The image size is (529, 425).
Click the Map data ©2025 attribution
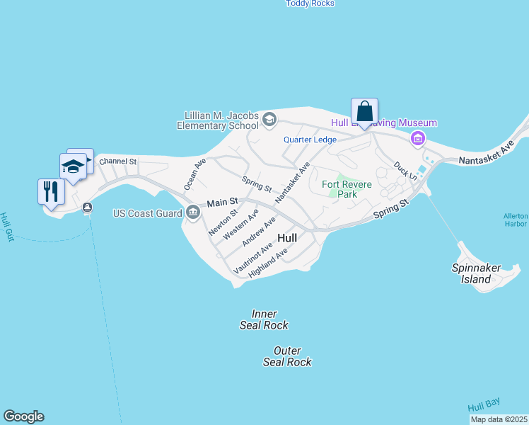499,419
